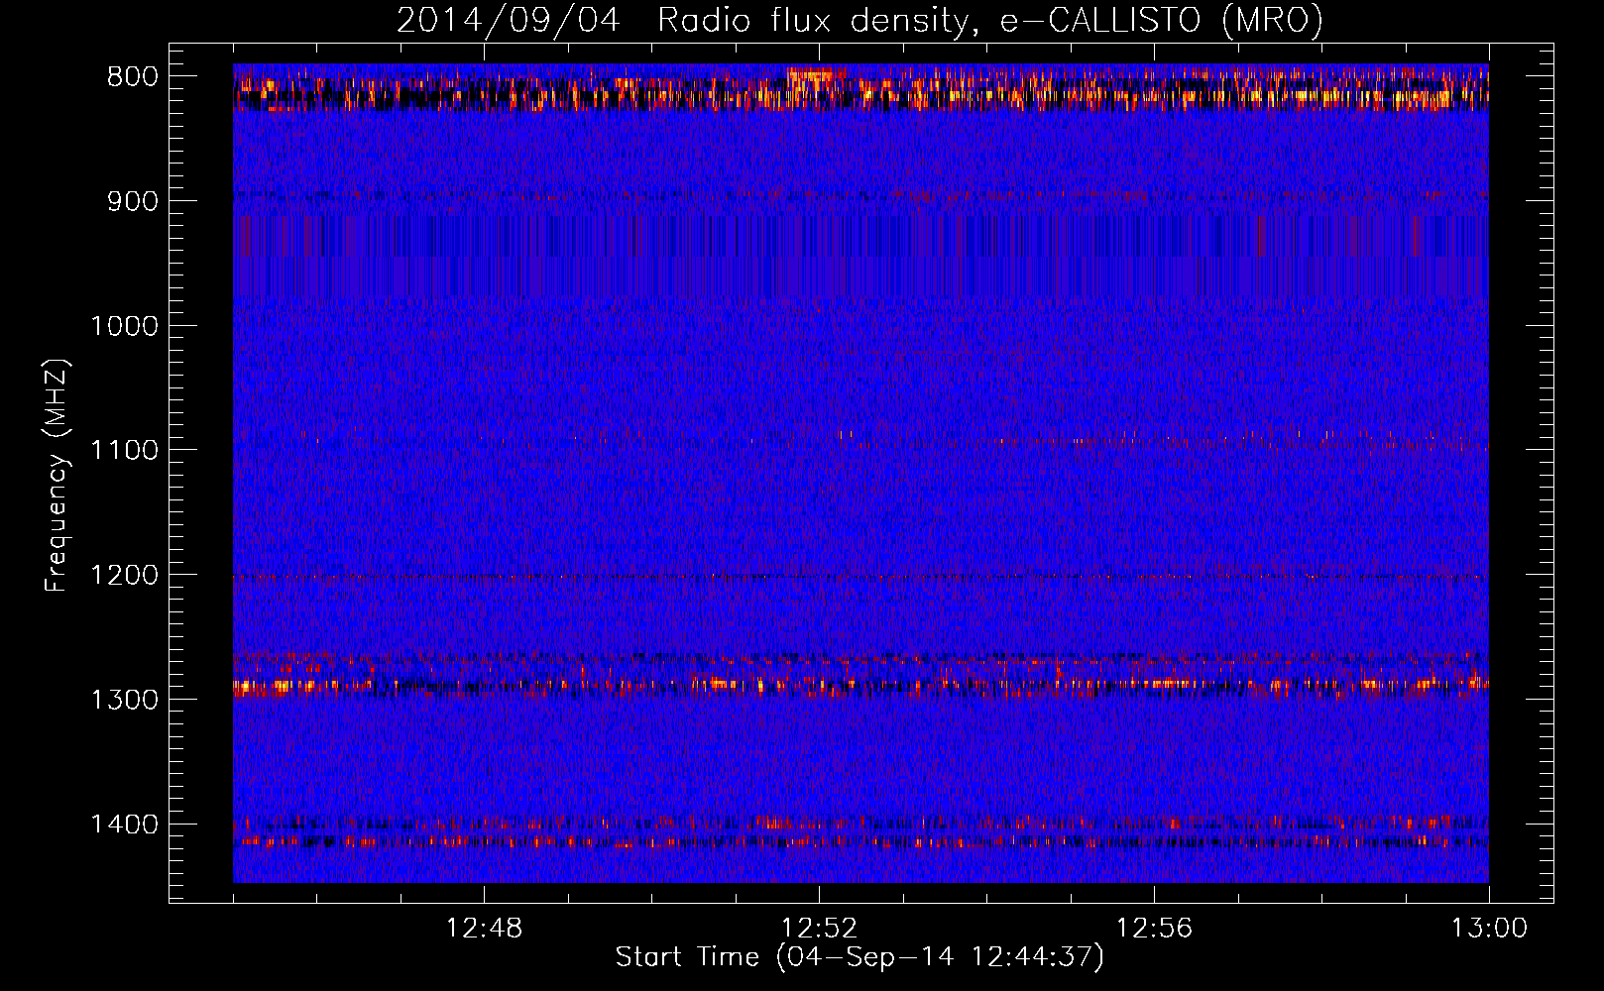Click the 800 frequency tick label
Image resolution: width=1604 pixels, height=991 pixels.
click(x=133, y=77)
